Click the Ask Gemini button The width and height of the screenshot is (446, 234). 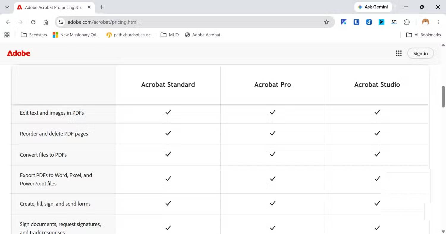pyautogui.click(x=373, y=7)
